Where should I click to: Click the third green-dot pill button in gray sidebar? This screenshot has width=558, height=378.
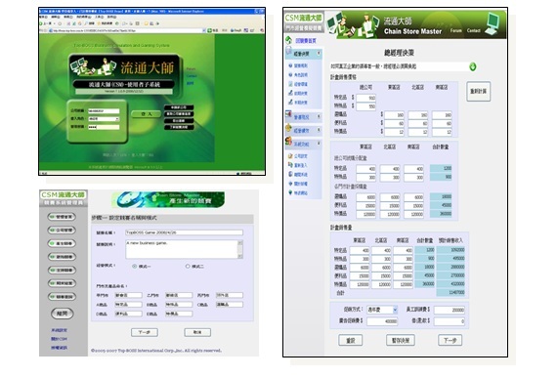pos(62,243)
